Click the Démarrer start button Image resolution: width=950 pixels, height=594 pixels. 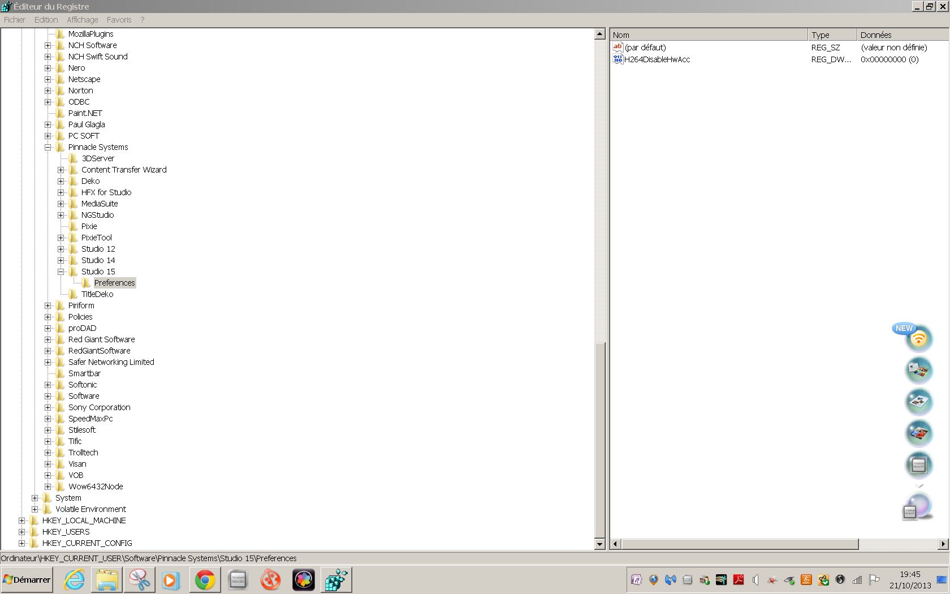(x=27, y=580)
